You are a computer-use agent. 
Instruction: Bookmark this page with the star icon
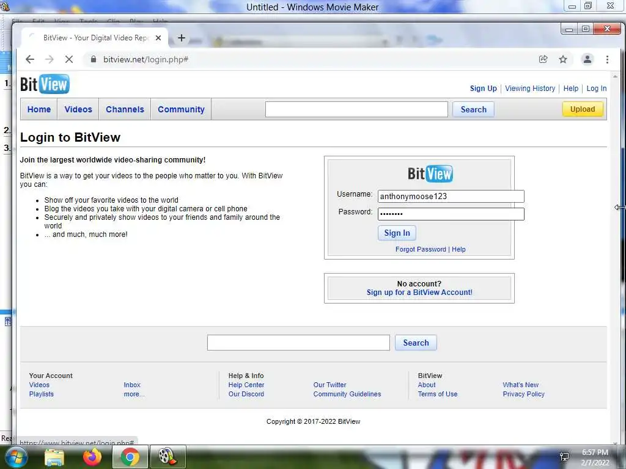pos(563,59)
